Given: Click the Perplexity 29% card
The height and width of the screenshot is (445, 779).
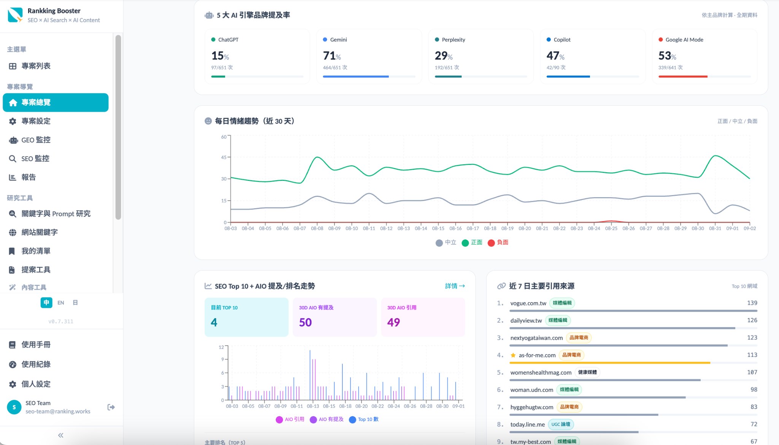Looking at the screenshot, I should tap(481, 56).
